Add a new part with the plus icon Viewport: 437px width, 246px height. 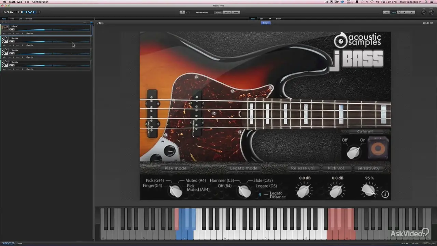coord(6,22)
